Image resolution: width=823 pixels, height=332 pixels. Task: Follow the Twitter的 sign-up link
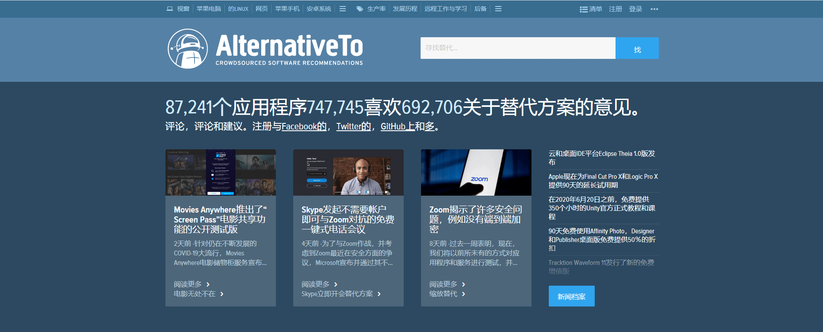click(x=354, y=126)
